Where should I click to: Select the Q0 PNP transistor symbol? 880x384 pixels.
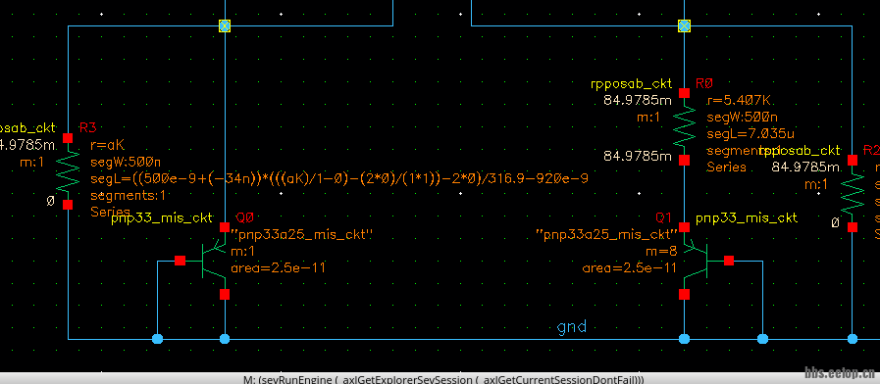pyautogui.click(x=213, y=261)
